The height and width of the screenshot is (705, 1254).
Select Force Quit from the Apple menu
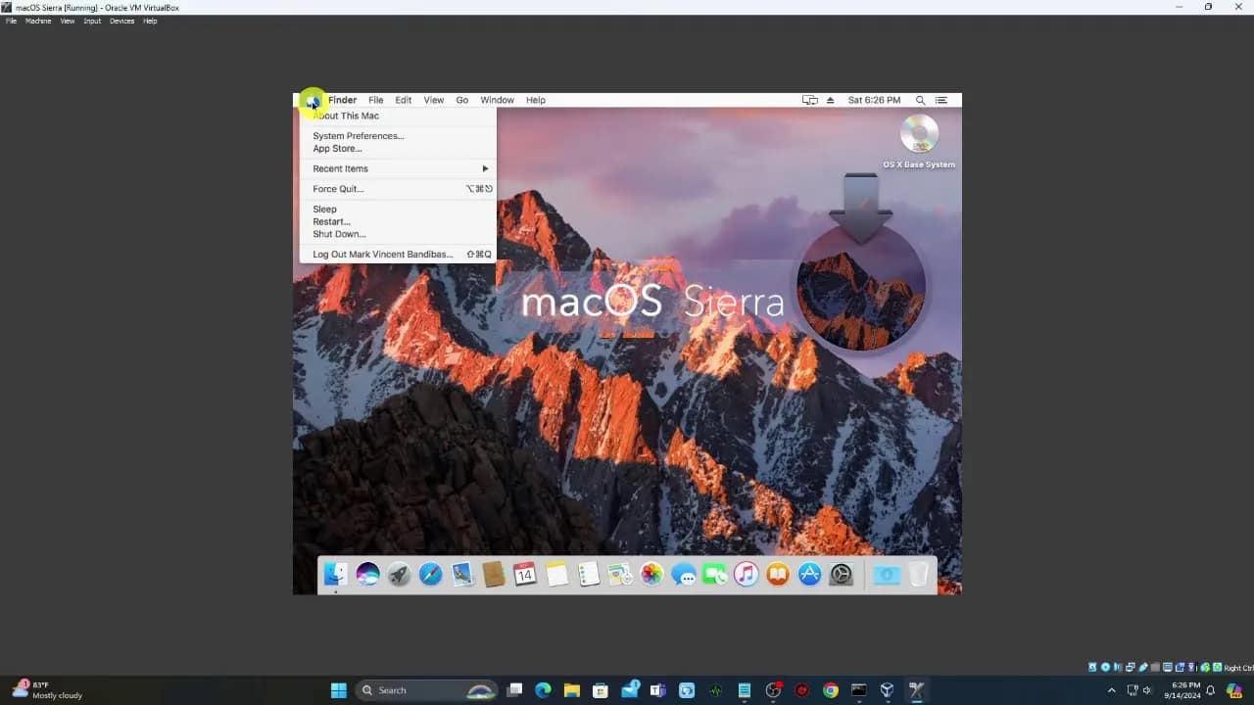pyautogui.click(x=337, y=189)
